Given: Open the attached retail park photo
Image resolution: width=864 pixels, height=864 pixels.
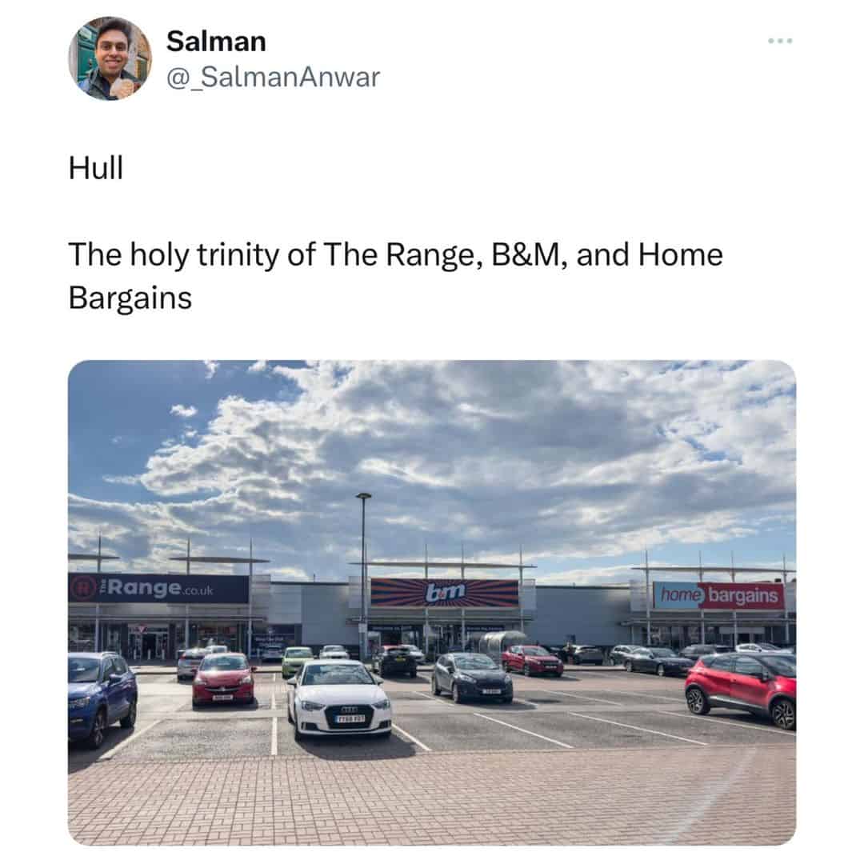Looking at the screenshot, I should (x=431, y=602).
